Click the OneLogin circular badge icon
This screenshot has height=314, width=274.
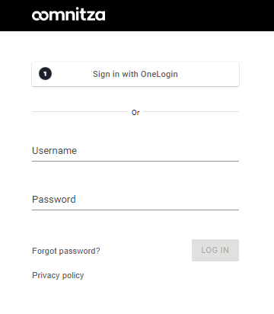coord(45,74)
